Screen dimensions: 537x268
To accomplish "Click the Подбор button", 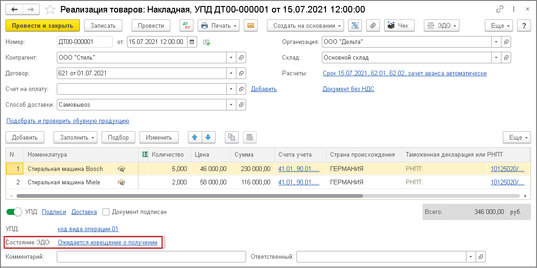I will coord(118,137).
